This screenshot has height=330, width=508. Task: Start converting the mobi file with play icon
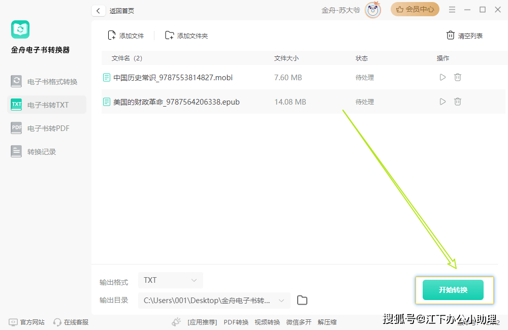pyautogui.click(x=442, y=77)
